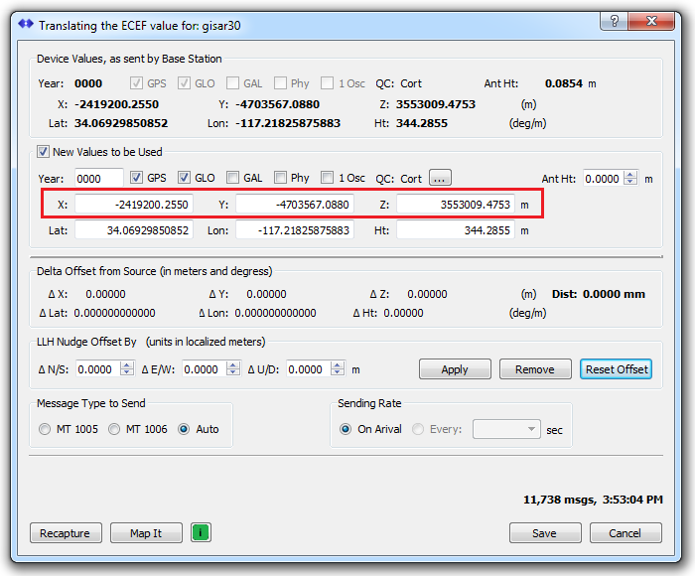Click the 11,738 msgs status text
695x576 pixels.
(560, 500)
